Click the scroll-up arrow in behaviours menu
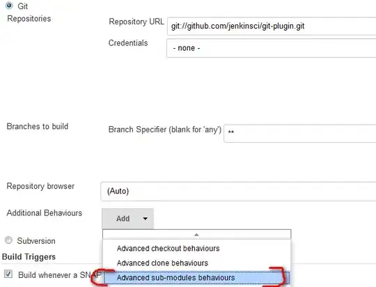 pos(196,235)
